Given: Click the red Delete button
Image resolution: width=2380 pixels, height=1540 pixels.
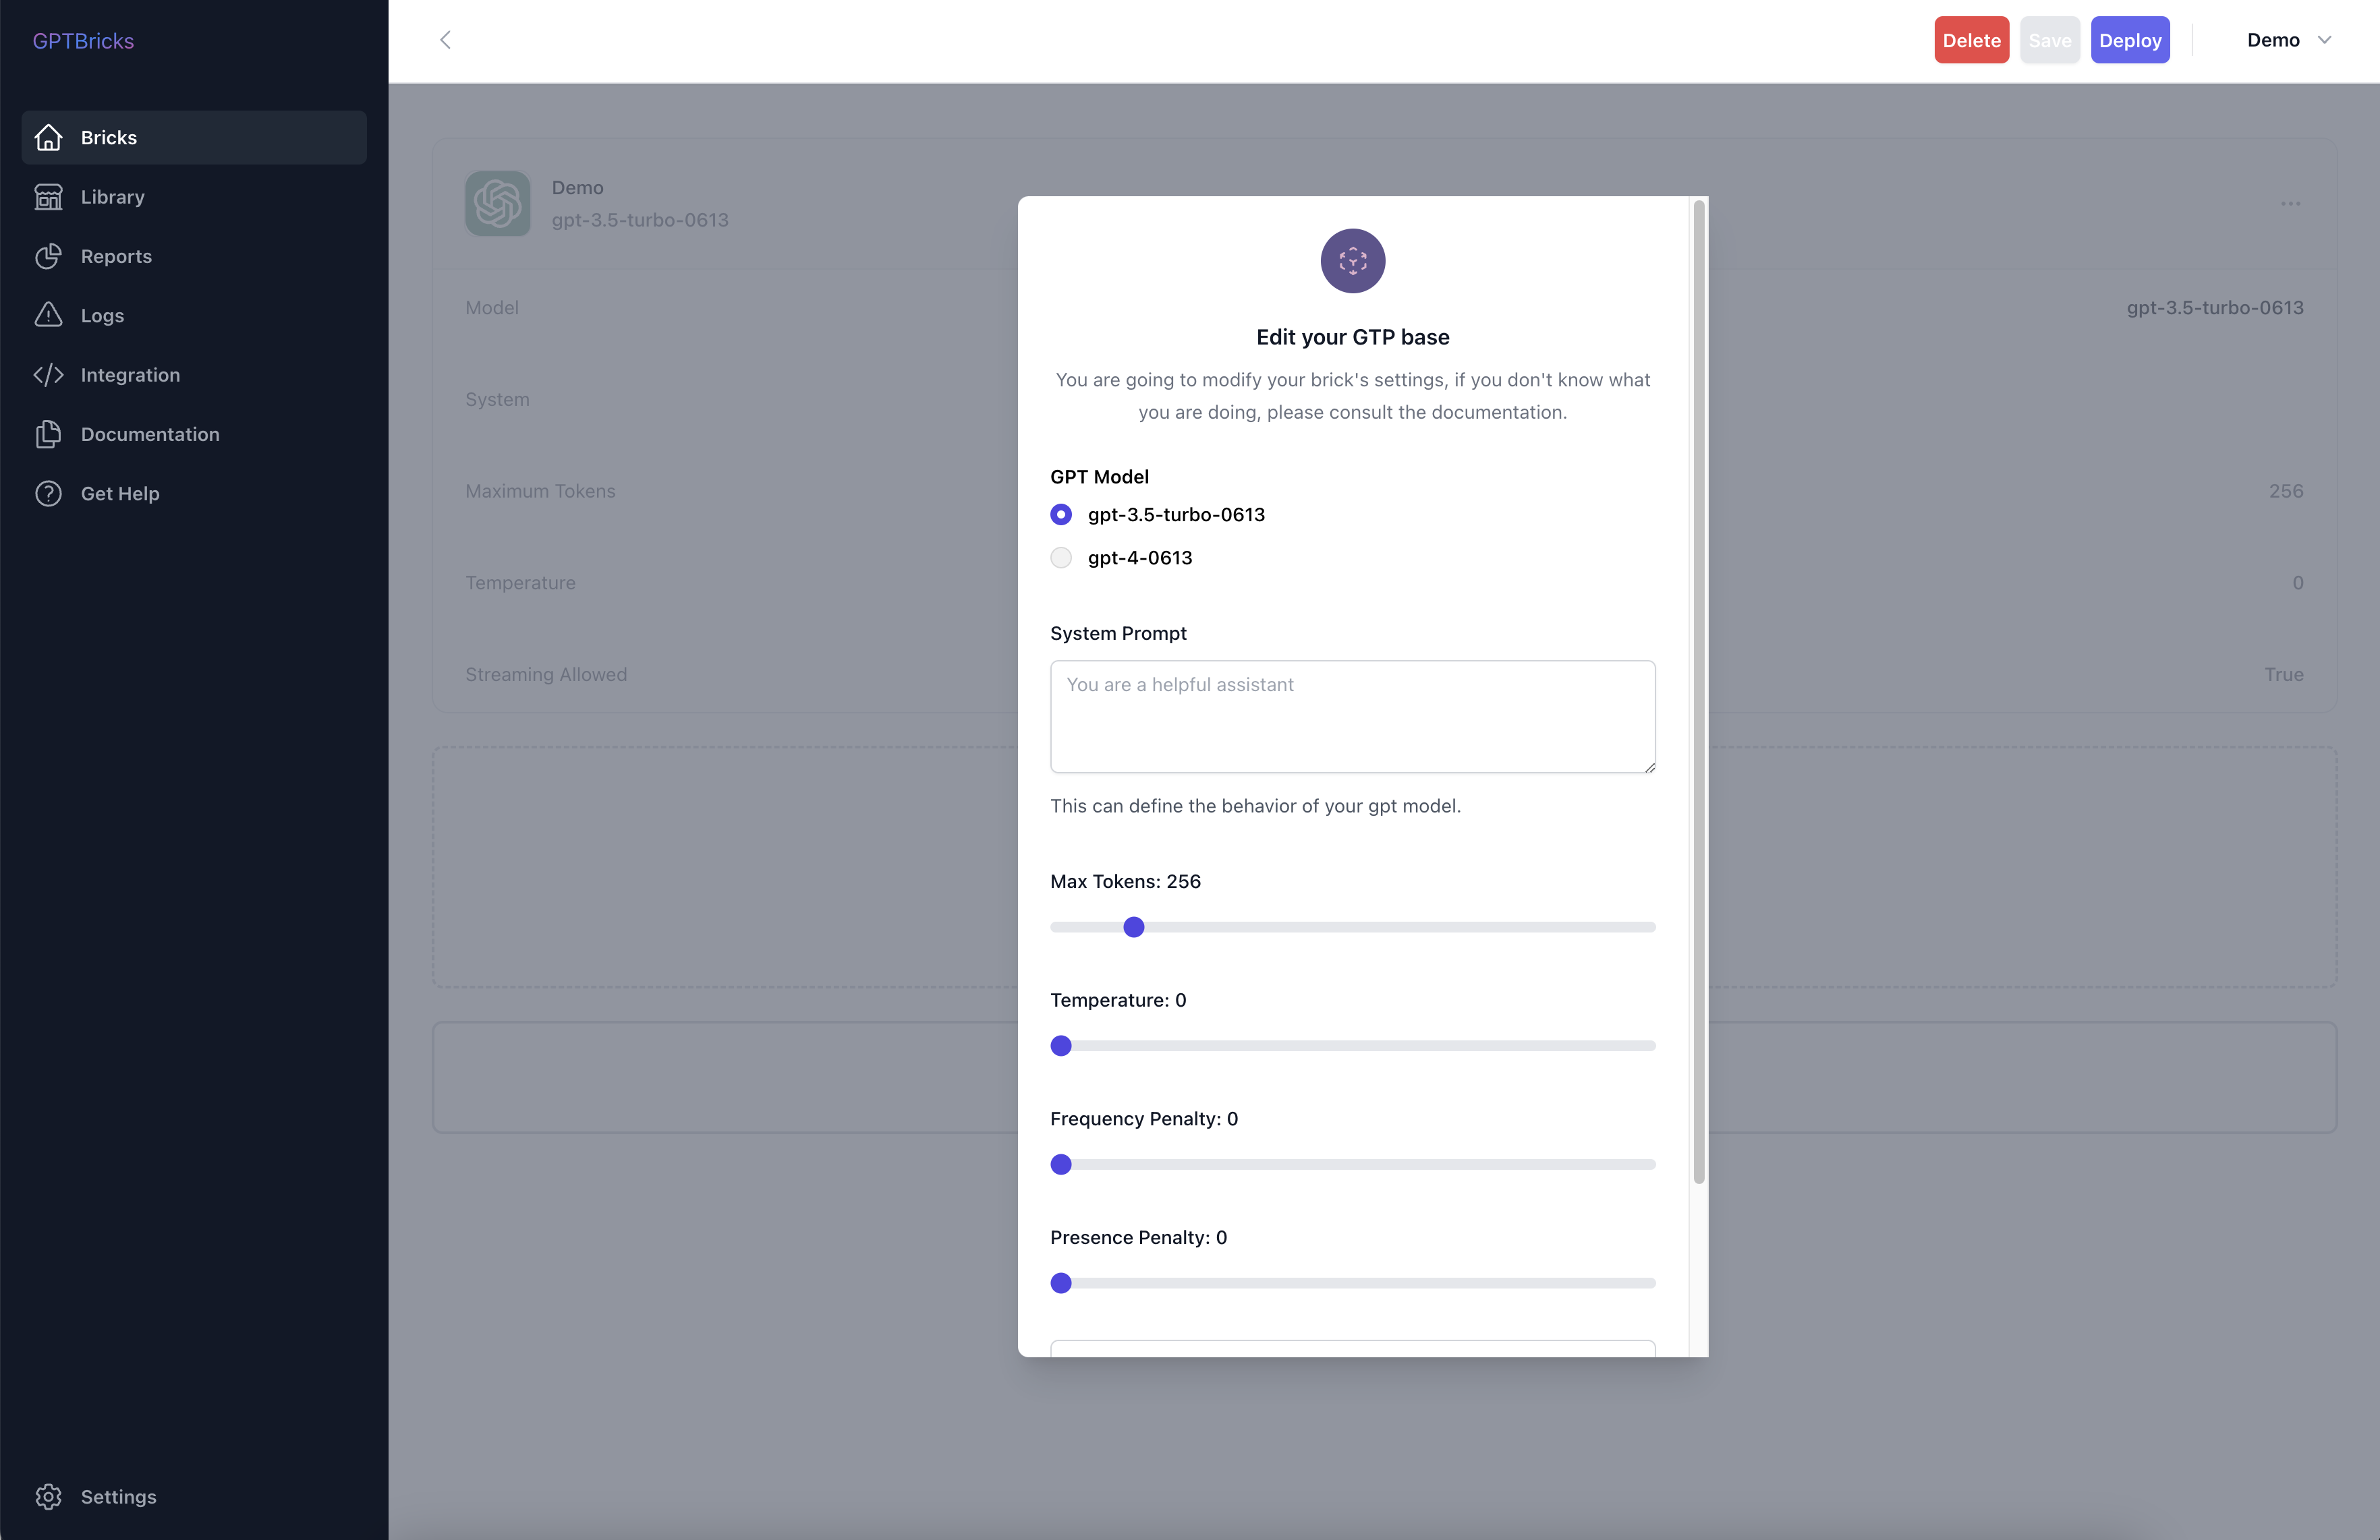Looking at the screenshot, I should pos(1971,40).
